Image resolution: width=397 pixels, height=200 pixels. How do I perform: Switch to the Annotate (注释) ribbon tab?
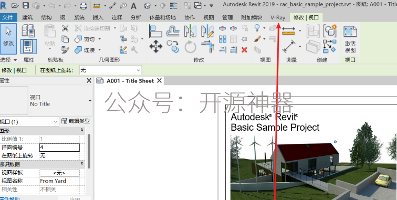[x=117, y=18]
